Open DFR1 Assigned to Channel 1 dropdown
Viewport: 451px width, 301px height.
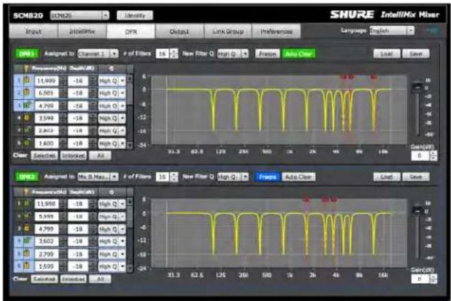tap(98, 54)
